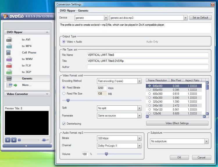Click the Cell Phone device icon
Viewport: 218px width, 167px height.
8,53
